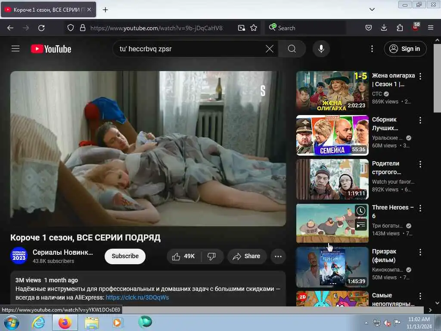441x331 pixels.
Task: Start voice search with microphone icon
Action: click(321, 49)
